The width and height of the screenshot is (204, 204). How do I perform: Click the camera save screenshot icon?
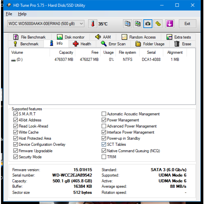148,24
